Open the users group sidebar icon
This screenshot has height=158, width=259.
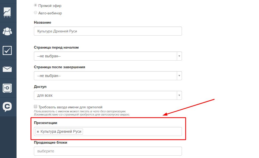click(7, 31)
